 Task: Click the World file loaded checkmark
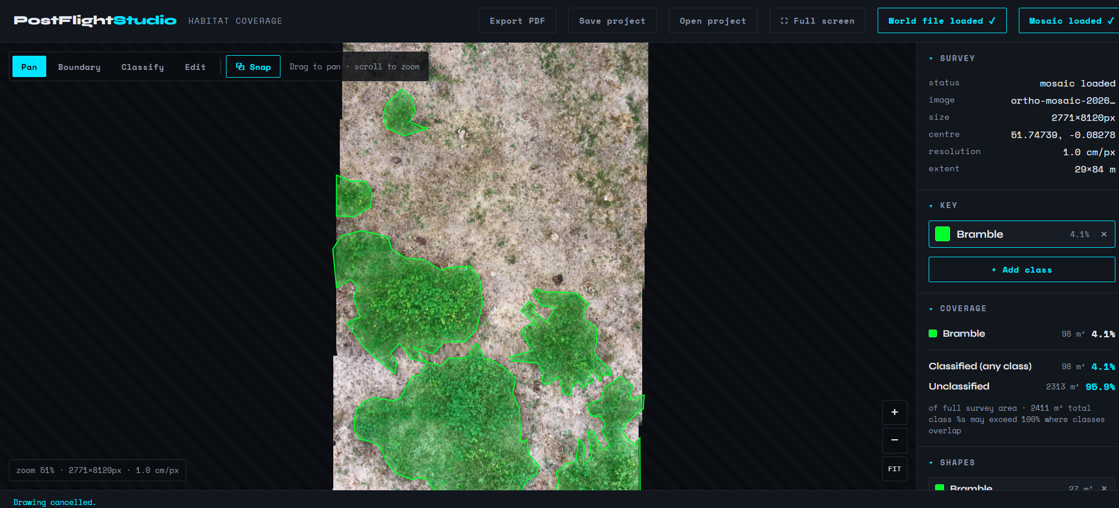[x=992, y=21]
